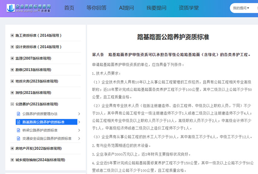Click document icon beside 公路养护资质管理办法
Viewport: 258px width, 174px height.
pos(18,114)
